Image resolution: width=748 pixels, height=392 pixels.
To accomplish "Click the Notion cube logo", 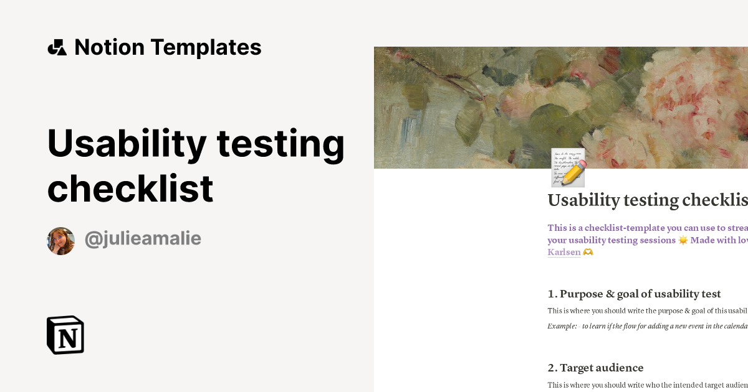I will [x=65, y=335].
